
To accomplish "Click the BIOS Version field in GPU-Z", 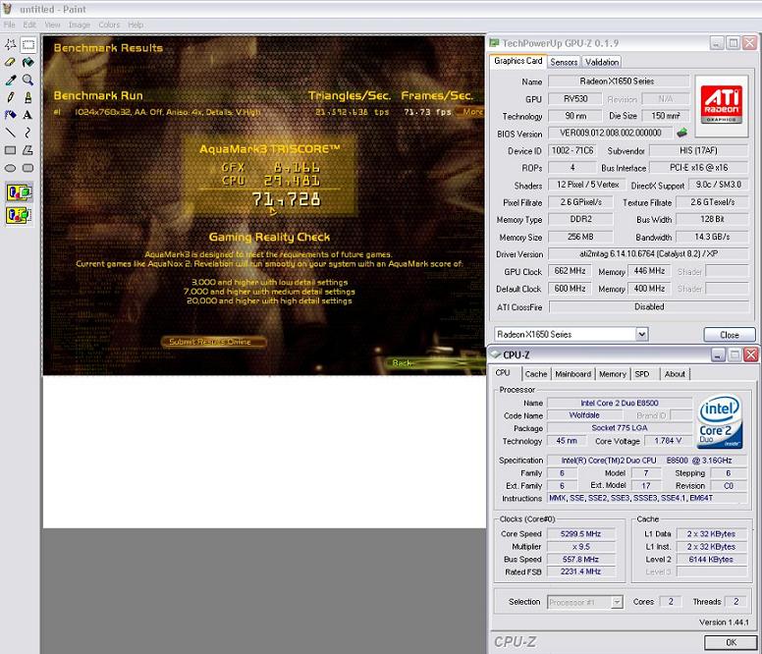I will tap(611, 133).
